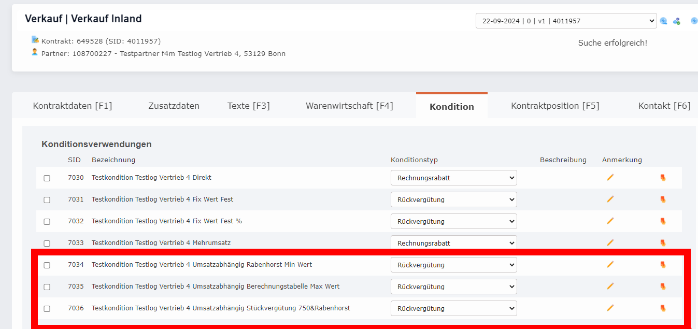Viewport: 698px width, 329px height.
Task: Enable the checkbox for row 7034
Action: pyautogui.click(x=47, y=265)
